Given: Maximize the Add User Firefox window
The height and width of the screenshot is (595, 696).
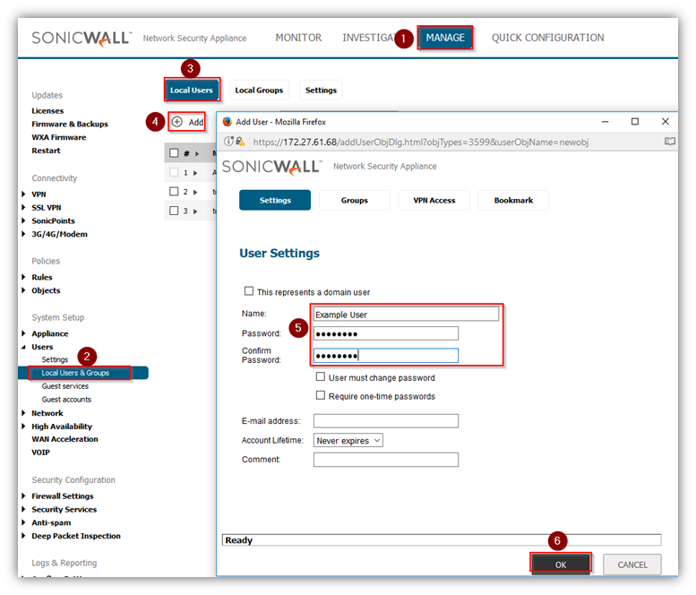Looking at the screenshot, I should (635, 121).
